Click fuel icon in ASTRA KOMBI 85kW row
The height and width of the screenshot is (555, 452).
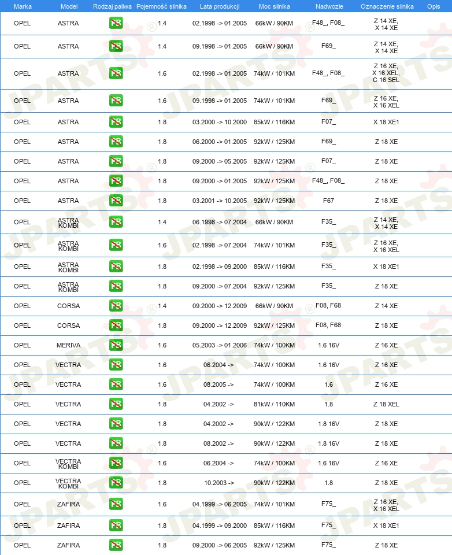click(x=116, y=267)
